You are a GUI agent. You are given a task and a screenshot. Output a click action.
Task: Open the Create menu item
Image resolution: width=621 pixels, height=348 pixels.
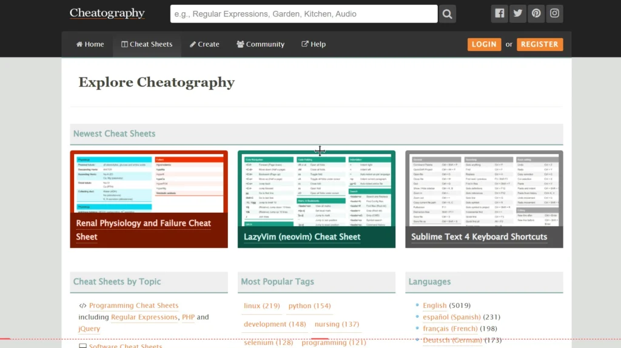[204, 44]
